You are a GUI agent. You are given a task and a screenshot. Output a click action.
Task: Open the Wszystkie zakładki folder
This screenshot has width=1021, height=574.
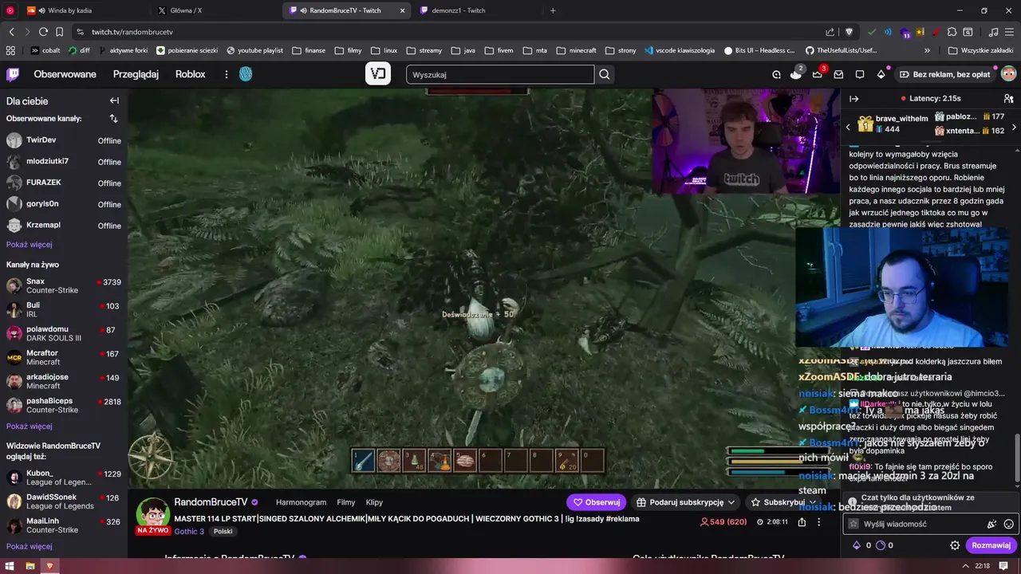pos(981,50)
